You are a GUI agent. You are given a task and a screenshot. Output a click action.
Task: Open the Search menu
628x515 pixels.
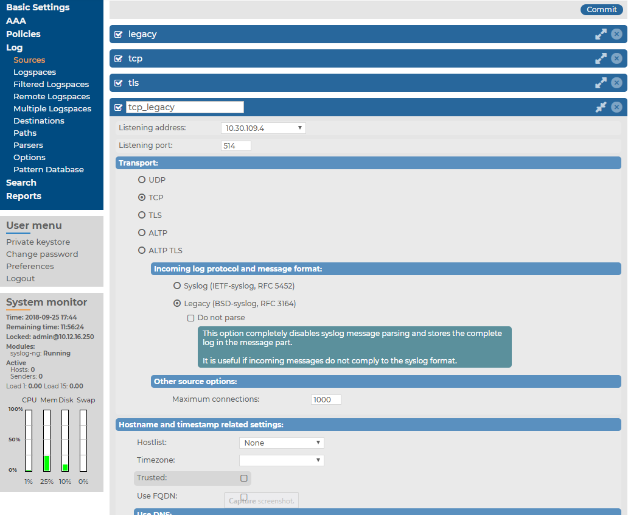click(x=21, y=183)
